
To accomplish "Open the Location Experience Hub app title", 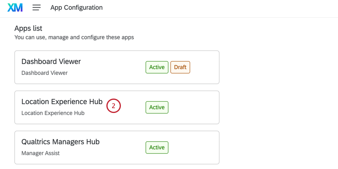I will pyautogui.click(x=62, y=102).
